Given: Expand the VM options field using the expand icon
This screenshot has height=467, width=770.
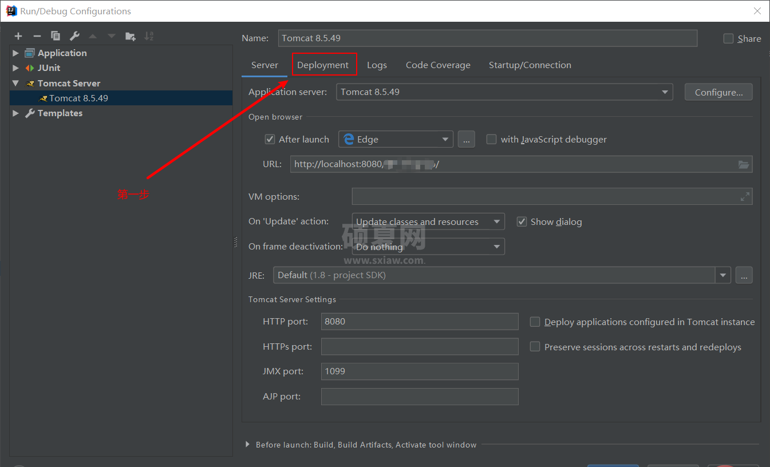Looking at the screenshot, I should (x=745, y=196).
